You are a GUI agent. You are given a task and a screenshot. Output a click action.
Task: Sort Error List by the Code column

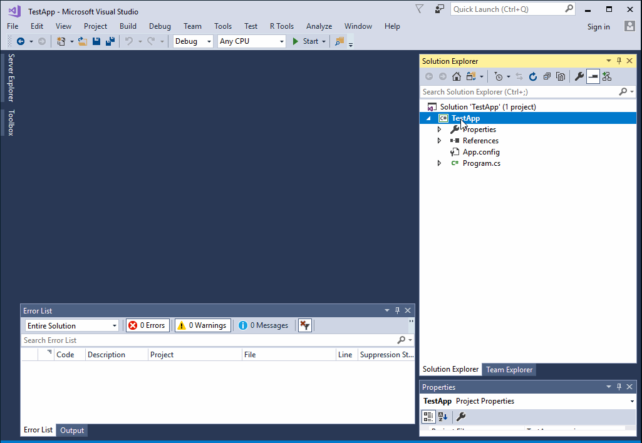tap(65, 355)
